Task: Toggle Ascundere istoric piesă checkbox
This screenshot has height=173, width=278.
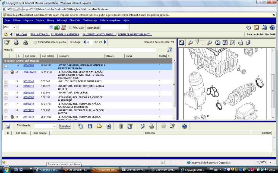Action: pos(35,42)
